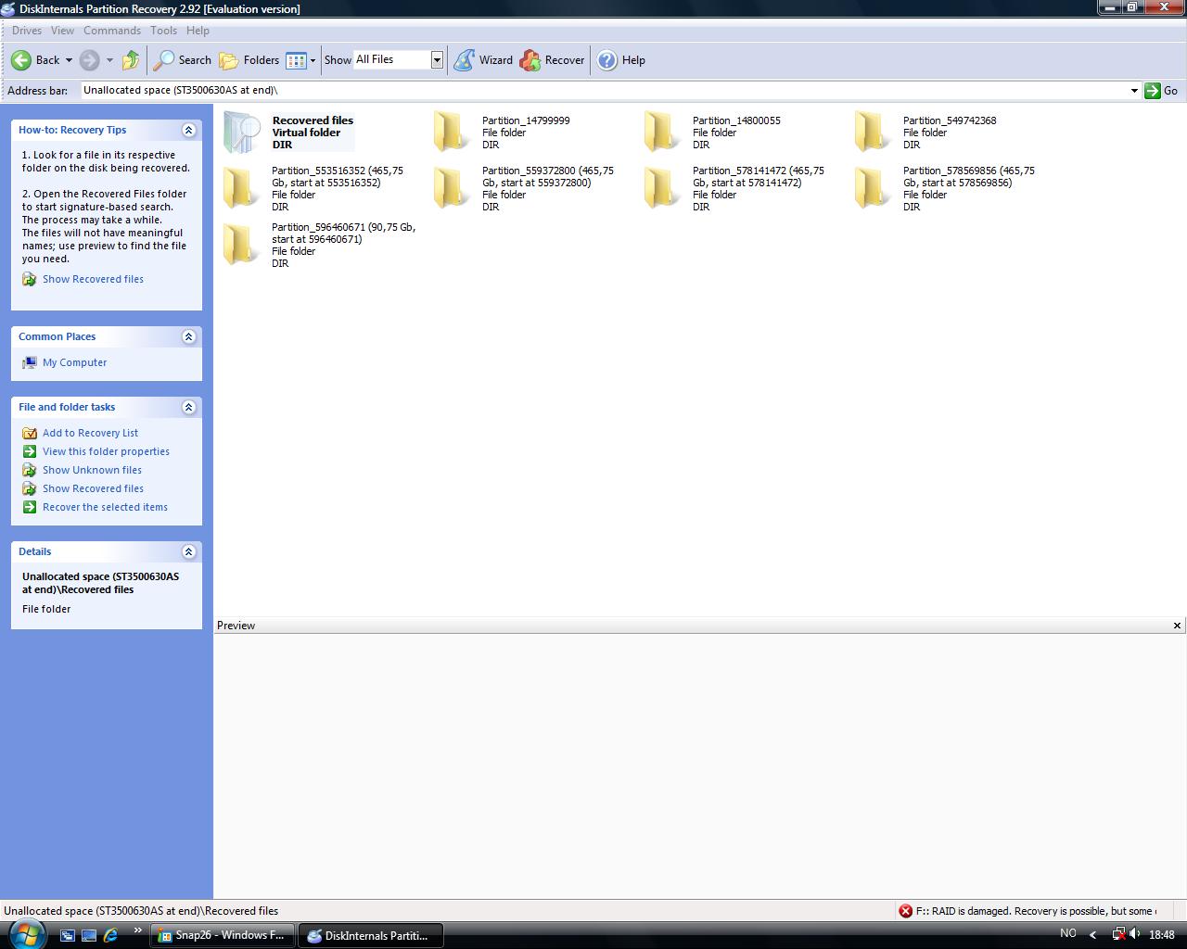Open the Tools menu
1187x949 pixels.
[163, 31]
